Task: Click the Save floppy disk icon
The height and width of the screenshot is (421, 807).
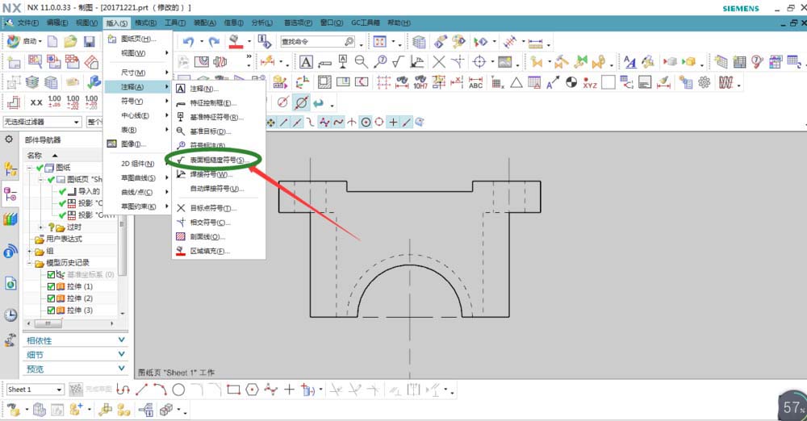Action: pyautogui.click(x=90, y=41)
